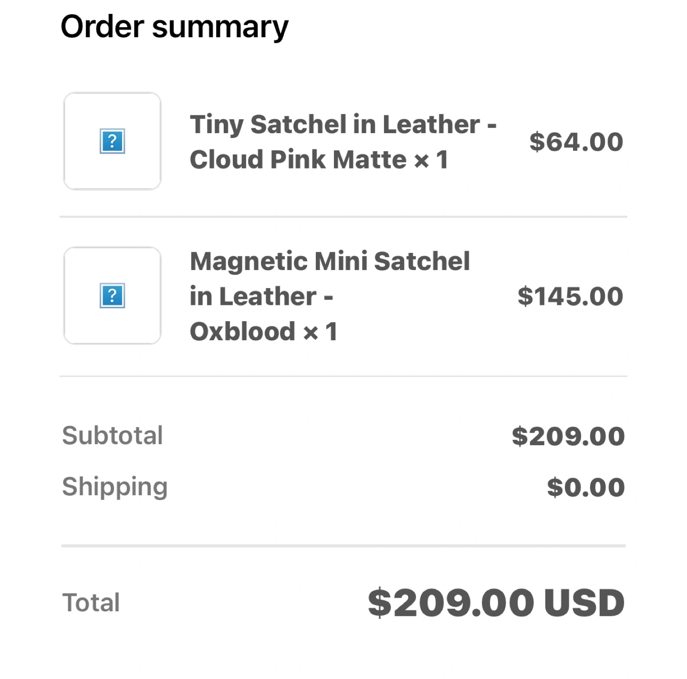Click the "Shipping" label
The height and width of the screenshot is (679, 687).
tap(115, 487)
